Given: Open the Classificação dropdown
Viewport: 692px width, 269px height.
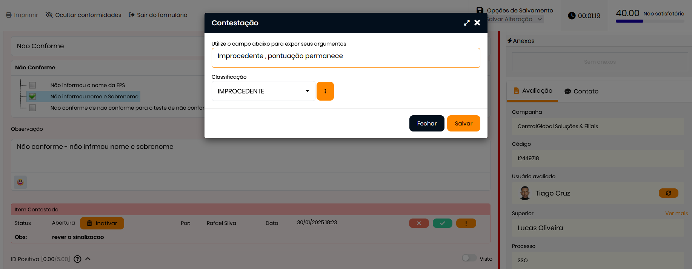Looking at the screenshot, I should [x=263, y=91].
